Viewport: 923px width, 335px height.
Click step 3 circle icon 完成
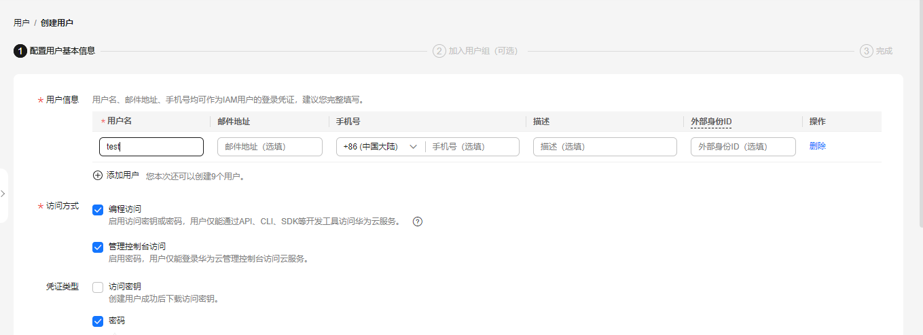point(866,51)
